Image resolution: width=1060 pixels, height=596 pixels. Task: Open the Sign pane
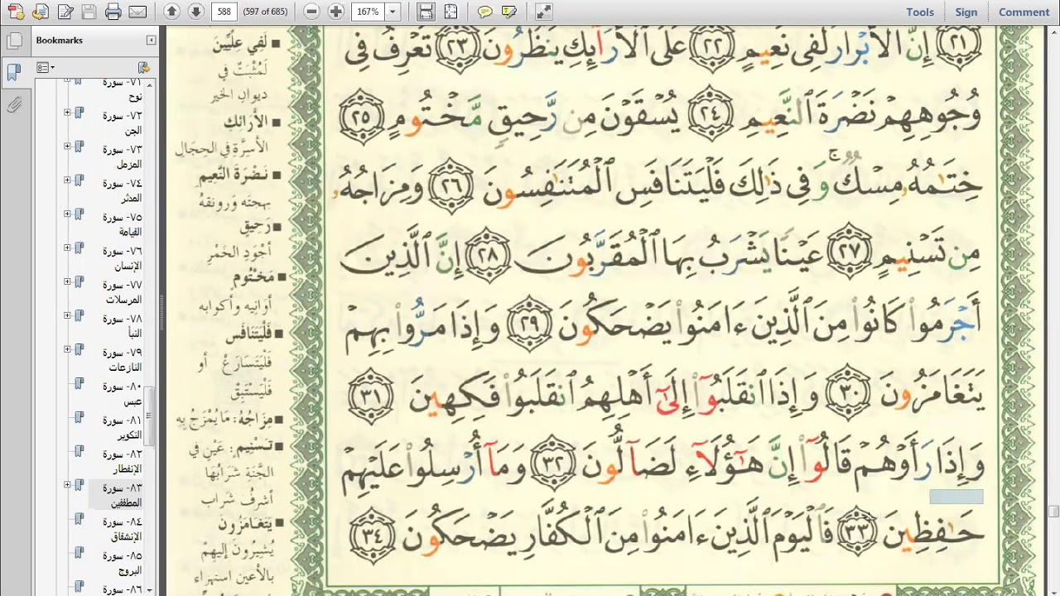pyautogui.click(x=966, y=12)
